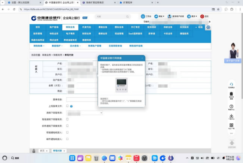Open the 常用账户管理 link
This screenshot has width=243, height=163.
coord(95,46)
